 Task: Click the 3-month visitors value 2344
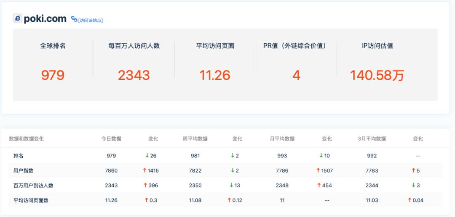tap(372, 186)
